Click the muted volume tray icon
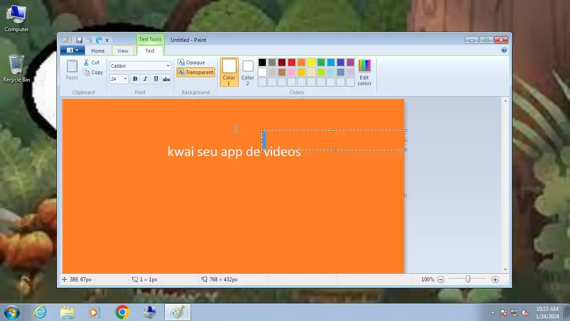 (x=525, y=313)
